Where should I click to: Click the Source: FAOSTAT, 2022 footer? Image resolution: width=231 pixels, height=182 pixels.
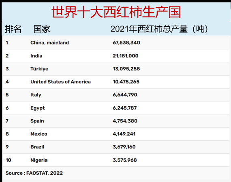tap(34, 173)
